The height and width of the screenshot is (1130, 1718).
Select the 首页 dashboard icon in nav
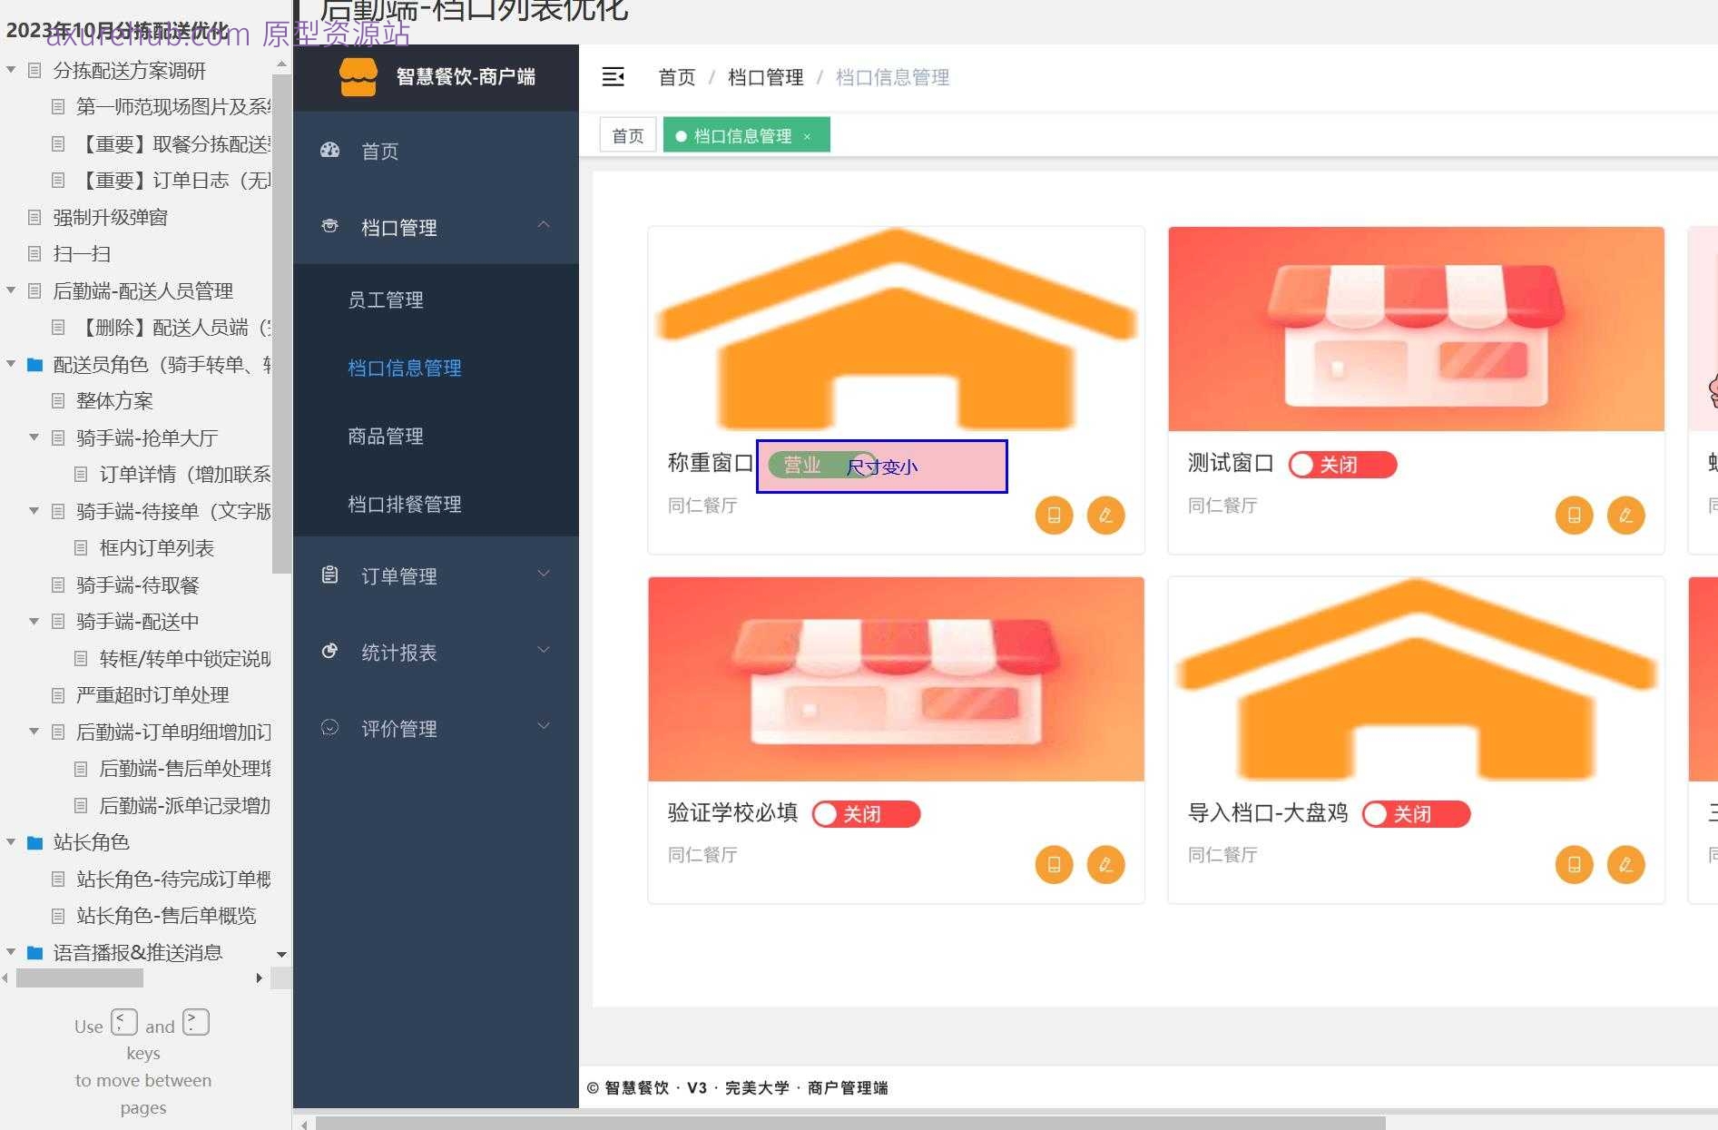(329, 151)
